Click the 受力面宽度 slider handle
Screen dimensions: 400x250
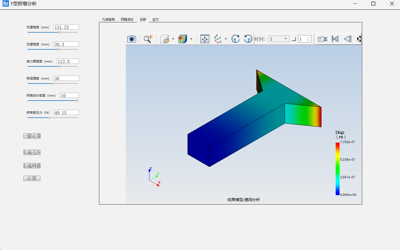[60, 66]
